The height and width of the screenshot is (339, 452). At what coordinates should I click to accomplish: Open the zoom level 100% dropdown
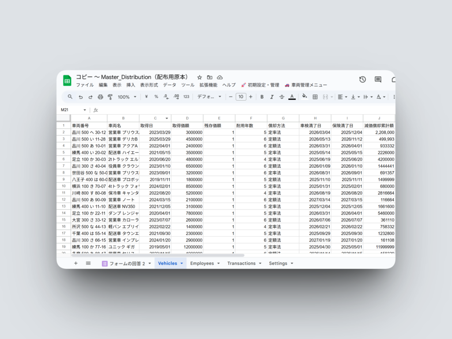[x=127, y=97]
